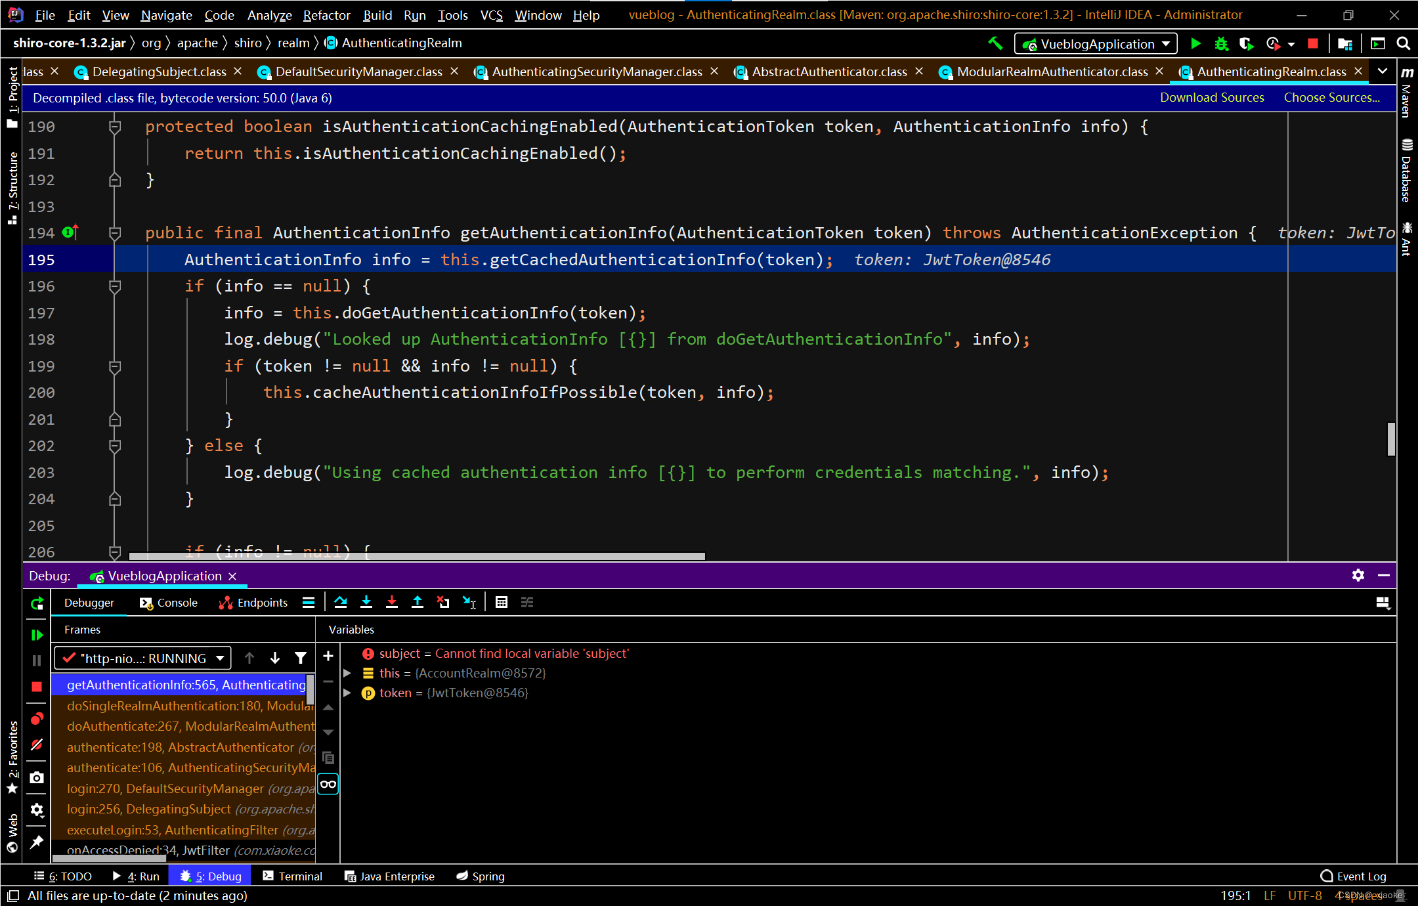Click Choose Sources in the decompiler banner
This screenshot has height=906, width=1418.
pos(1331,97)
